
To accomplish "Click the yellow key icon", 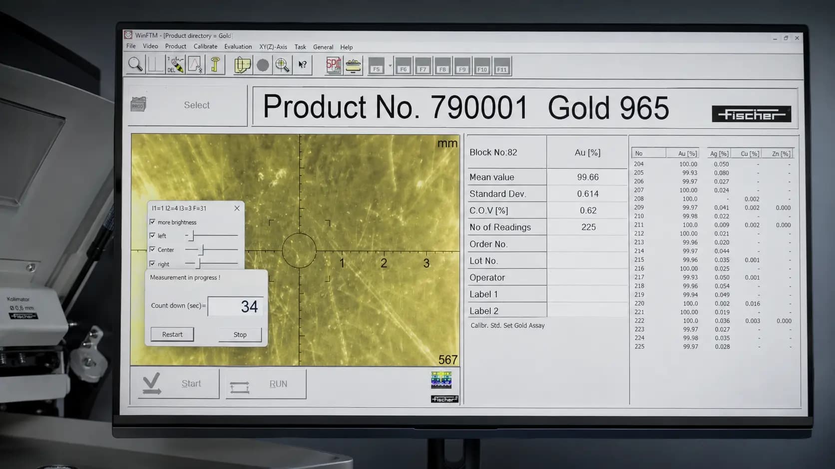I will [215, 65].
